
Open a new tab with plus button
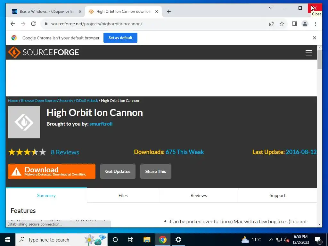(169, 12)
